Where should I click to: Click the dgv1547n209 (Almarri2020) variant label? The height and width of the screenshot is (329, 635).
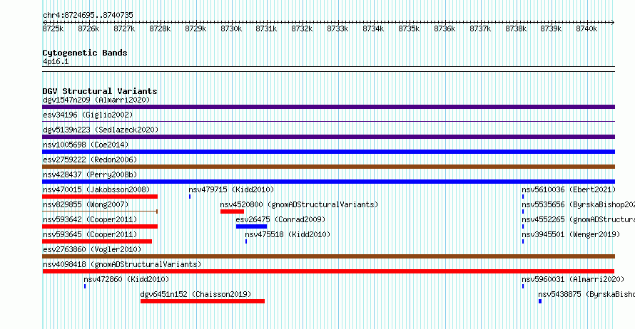click(x=96, y=100)
